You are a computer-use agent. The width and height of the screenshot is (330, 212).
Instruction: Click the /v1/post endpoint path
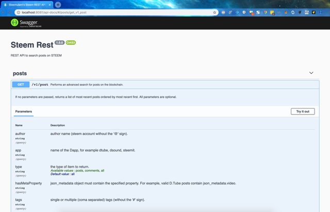click(40, 84)
